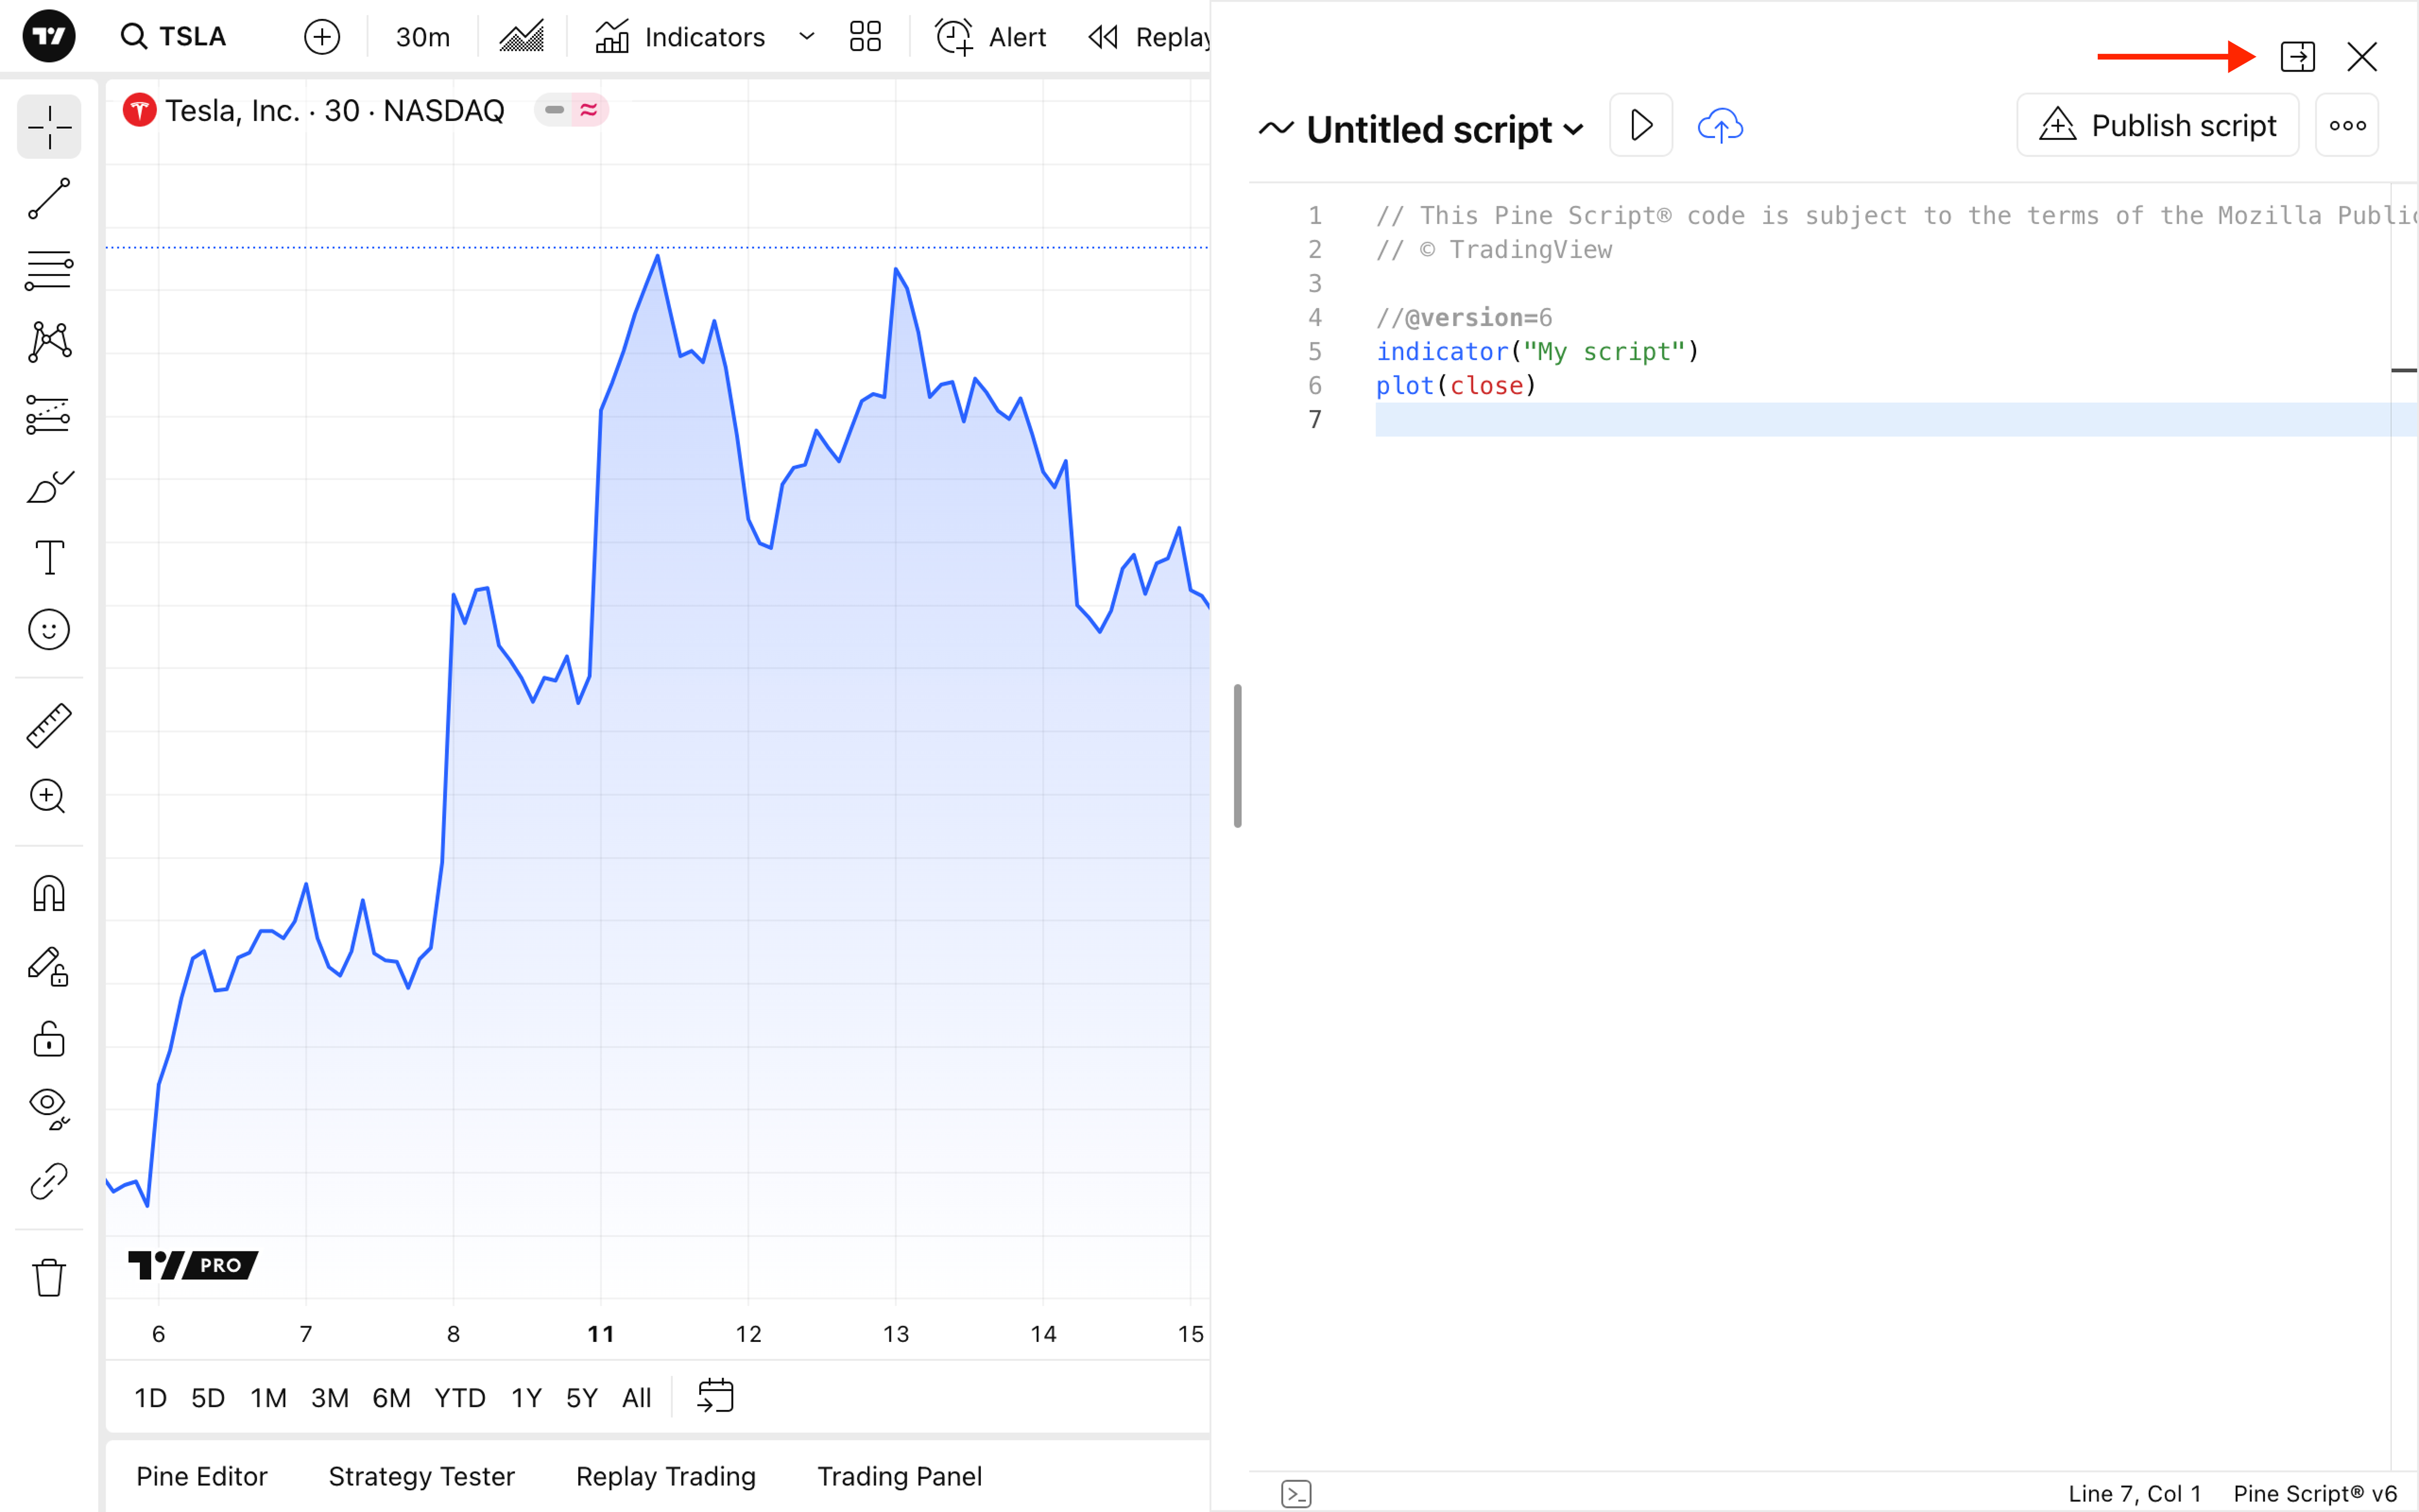Click the Publish script button
Screen dimensions: 2419x1512
coord(2157,126)
